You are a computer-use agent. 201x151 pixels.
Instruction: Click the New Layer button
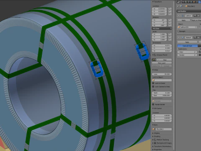162,63
